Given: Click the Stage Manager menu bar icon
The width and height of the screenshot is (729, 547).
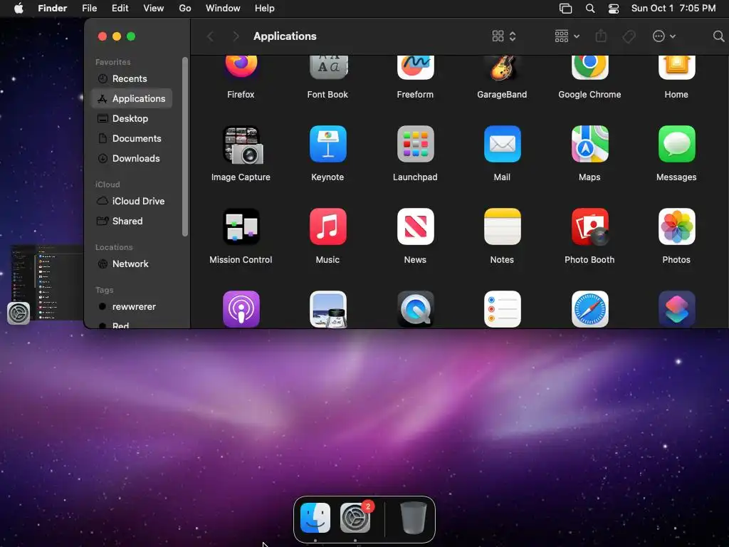Looking at the screenshot, I should point(565,9).
